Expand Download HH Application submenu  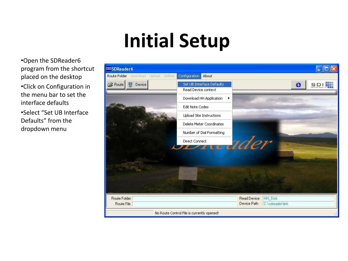click(204, 98)
